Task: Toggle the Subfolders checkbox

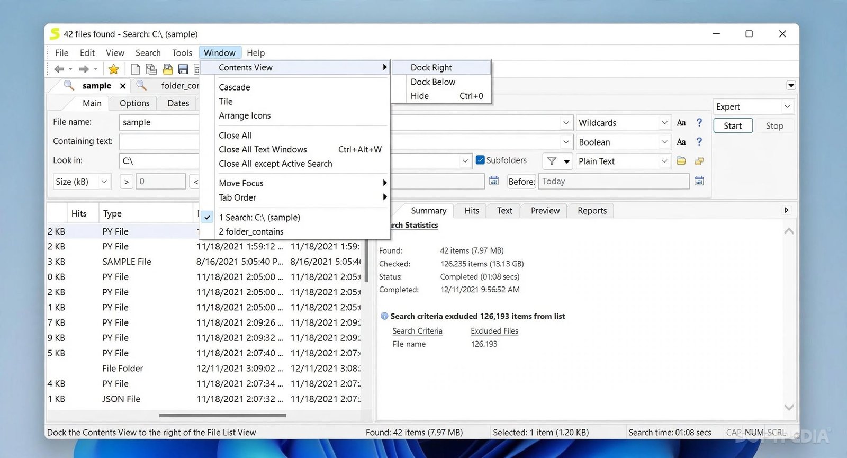Action: (x=480, y=160)
